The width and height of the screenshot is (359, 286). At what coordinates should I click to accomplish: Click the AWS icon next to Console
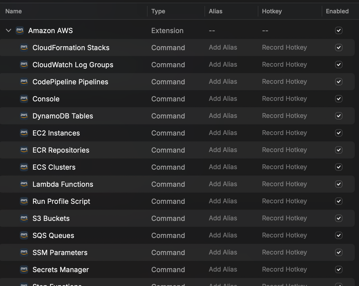click(x=24, y=99)
